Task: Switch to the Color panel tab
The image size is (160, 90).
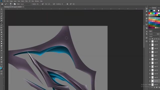Action: coord(150,8)
